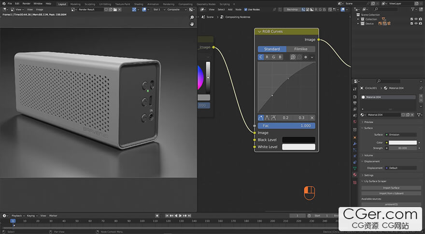Screen dimensions: 425x234
Task: Hide Collection with its eye icon
Action: click(x=416, y=19)
